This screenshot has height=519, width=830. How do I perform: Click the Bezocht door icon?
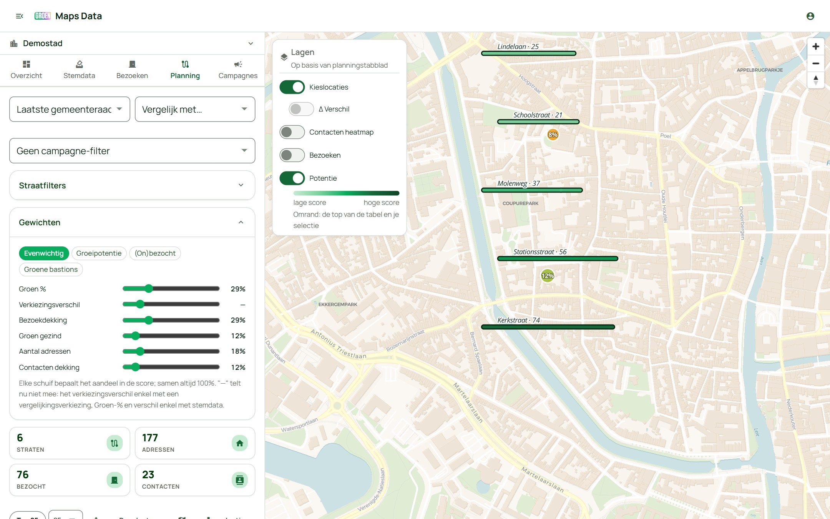pos(115,480)
